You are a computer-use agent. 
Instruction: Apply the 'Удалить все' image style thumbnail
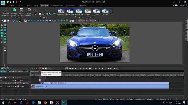point(61,12)
